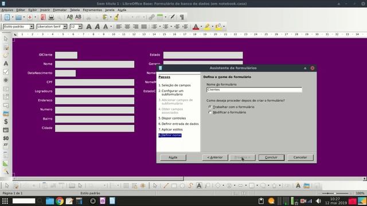This screenshot has width=367, height=206.
Task: Click the New document toolbar icon
Action: pos(7,17)
